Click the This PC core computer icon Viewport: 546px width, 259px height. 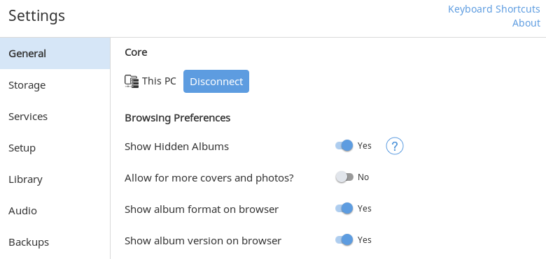(x=132, y=81)
